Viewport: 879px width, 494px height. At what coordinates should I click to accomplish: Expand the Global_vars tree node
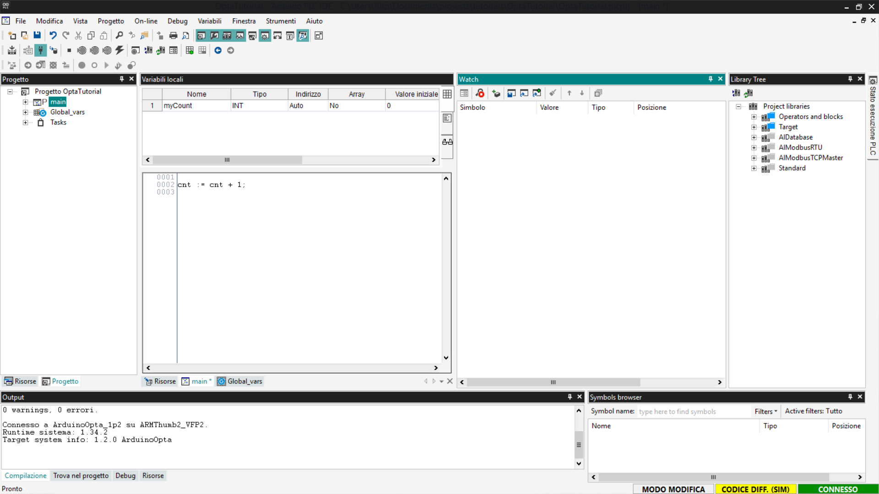click(26, 112)
